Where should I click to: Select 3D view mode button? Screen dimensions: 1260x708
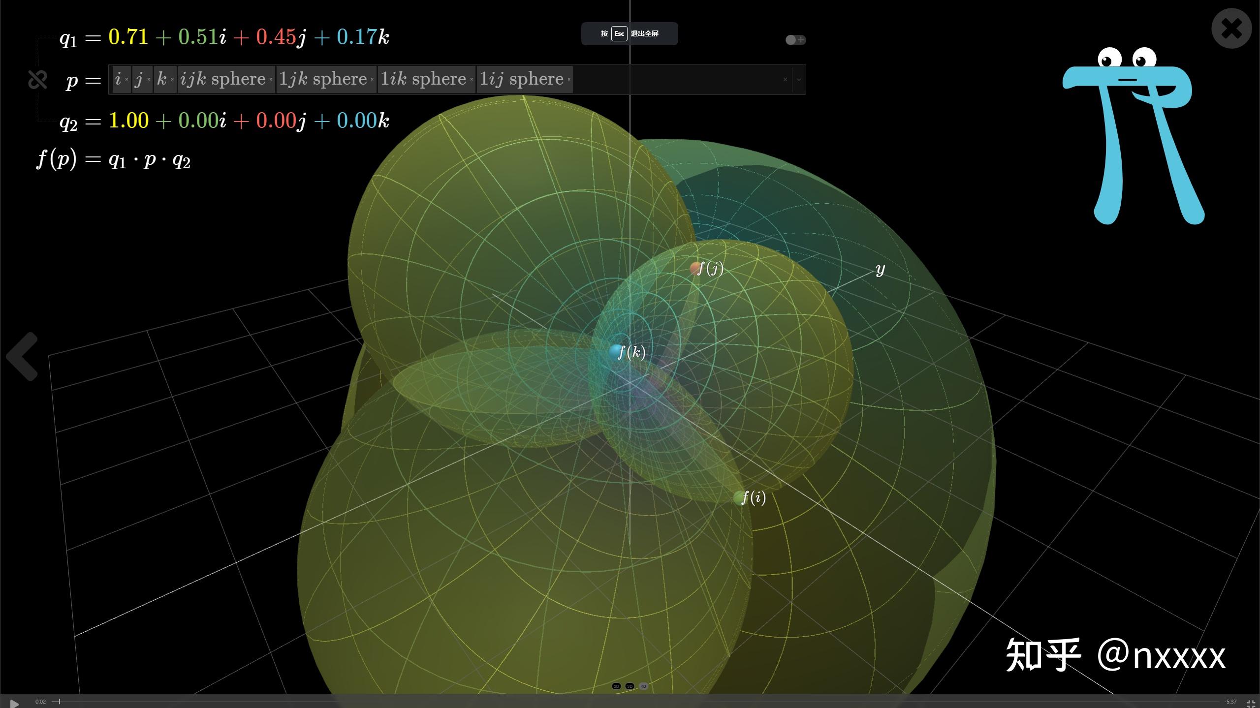click(630, 686)
